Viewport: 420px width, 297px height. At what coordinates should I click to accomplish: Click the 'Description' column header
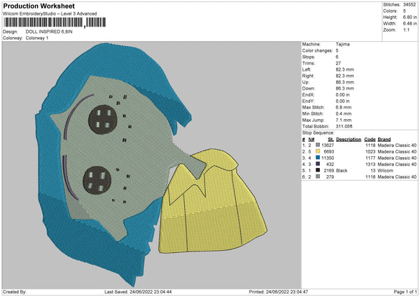(x=349, y=139)
